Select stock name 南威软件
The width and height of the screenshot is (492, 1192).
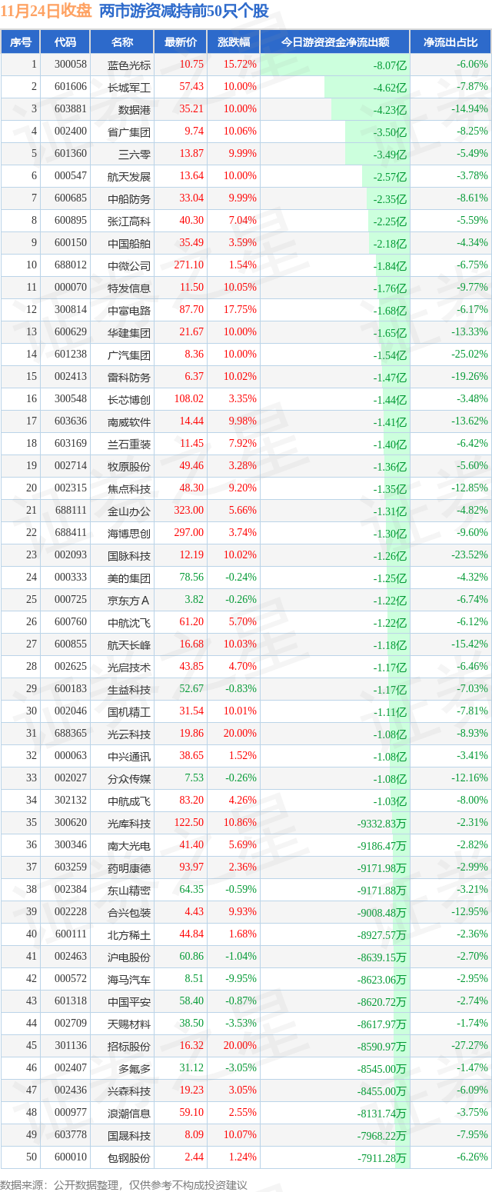129,421
